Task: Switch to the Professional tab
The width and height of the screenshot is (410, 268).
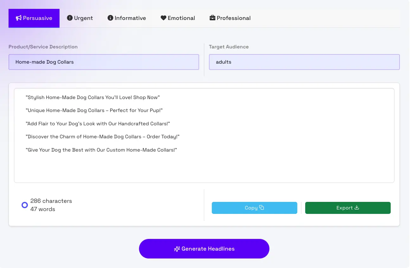Action: [x=230, y=18]
